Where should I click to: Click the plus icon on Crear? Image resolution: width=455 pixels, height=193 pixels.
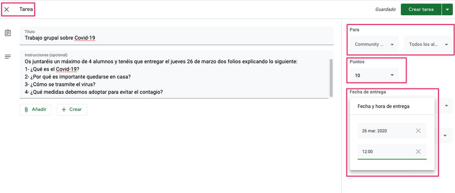(x=64, y=109)
